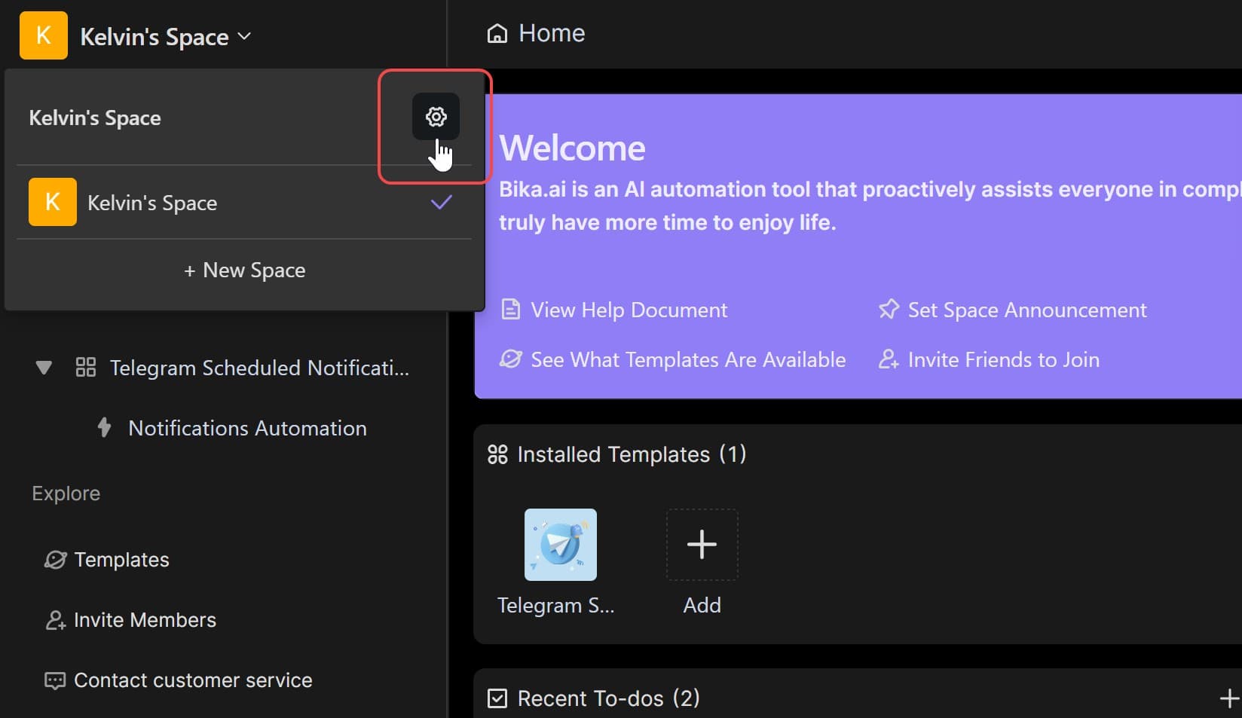Expand Kelvin's Space dropdown chevron

click(x=244, y=36)
